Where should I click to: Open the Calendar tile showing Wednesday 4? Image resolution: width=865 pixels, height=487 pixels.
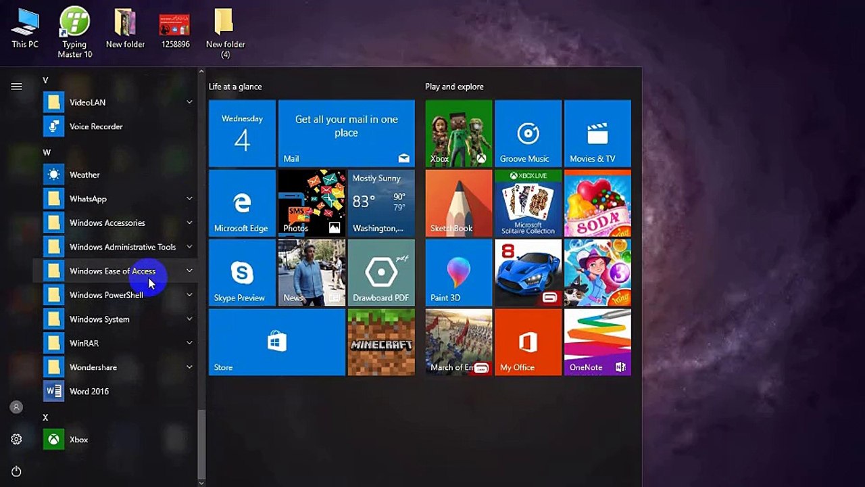click(242, 133)
